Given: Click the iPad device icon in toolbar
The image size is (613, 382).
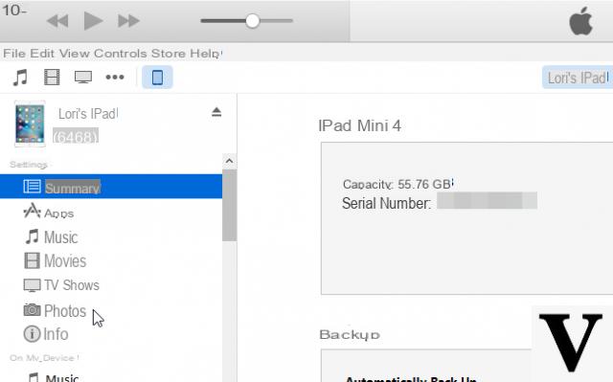Looking at the screenshot, I should pos(157,78).
